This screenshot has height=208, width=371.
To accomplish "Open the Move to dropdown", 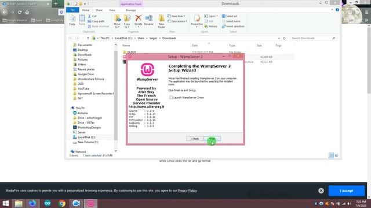I will click(117, 21).
